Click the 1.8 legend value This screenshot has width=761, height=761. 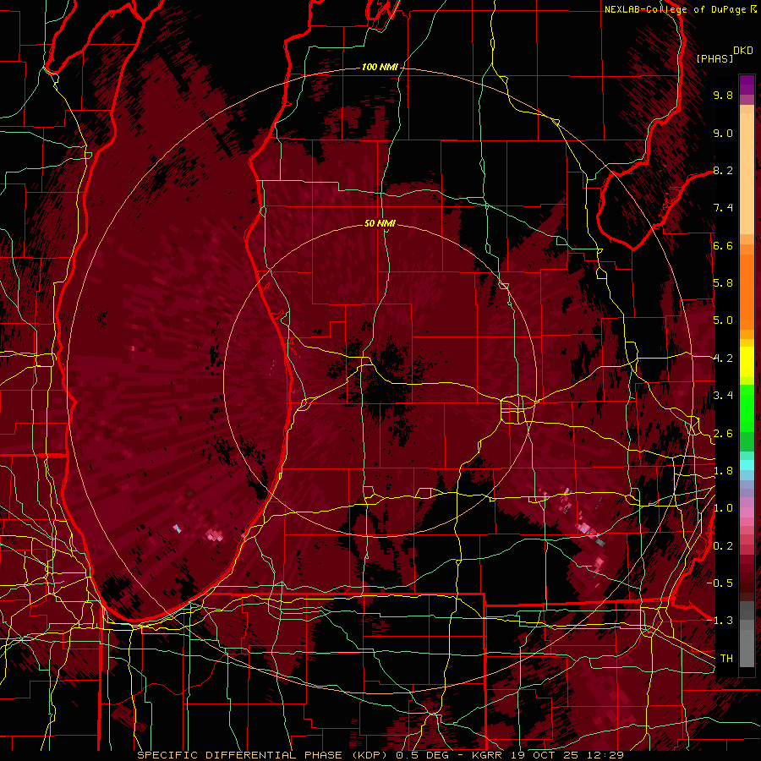click(723, 471)
